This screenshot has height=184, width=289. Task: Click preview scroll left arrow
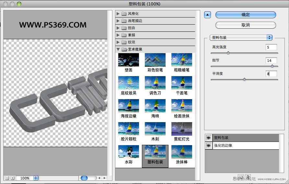(x=99, y=178)
